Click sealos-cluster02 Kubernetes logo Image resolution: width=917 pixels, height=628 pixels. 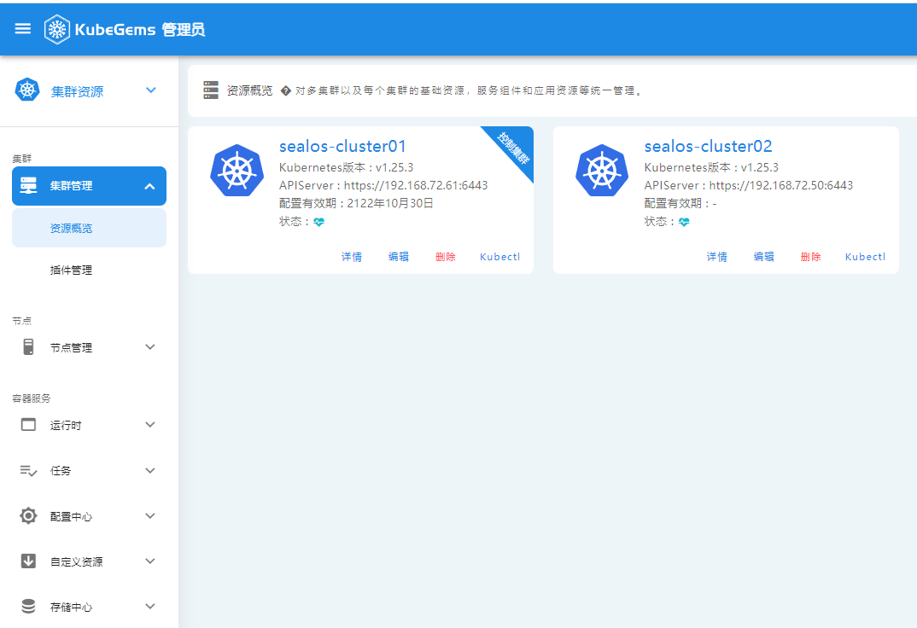[x=602, y=171]
